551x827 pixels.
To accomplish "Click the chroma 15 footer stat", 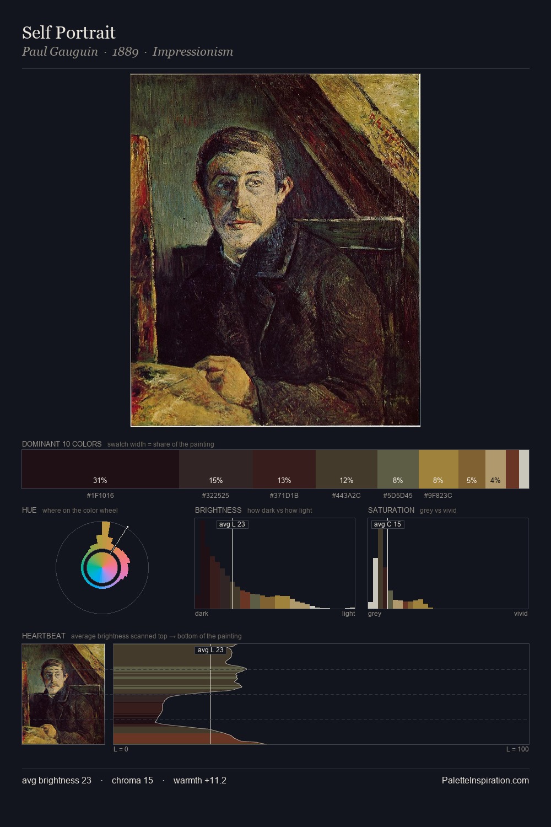I will click(x=132, y=780).
